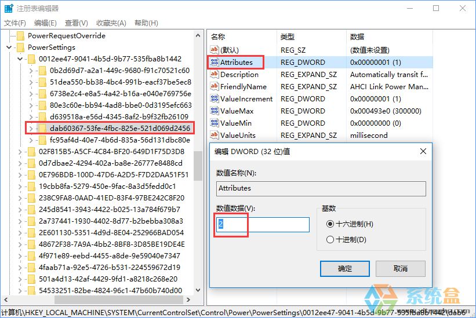Open the 收藏夹(A) menu
This screenshot has width=476, height=318.
point(111,23)
